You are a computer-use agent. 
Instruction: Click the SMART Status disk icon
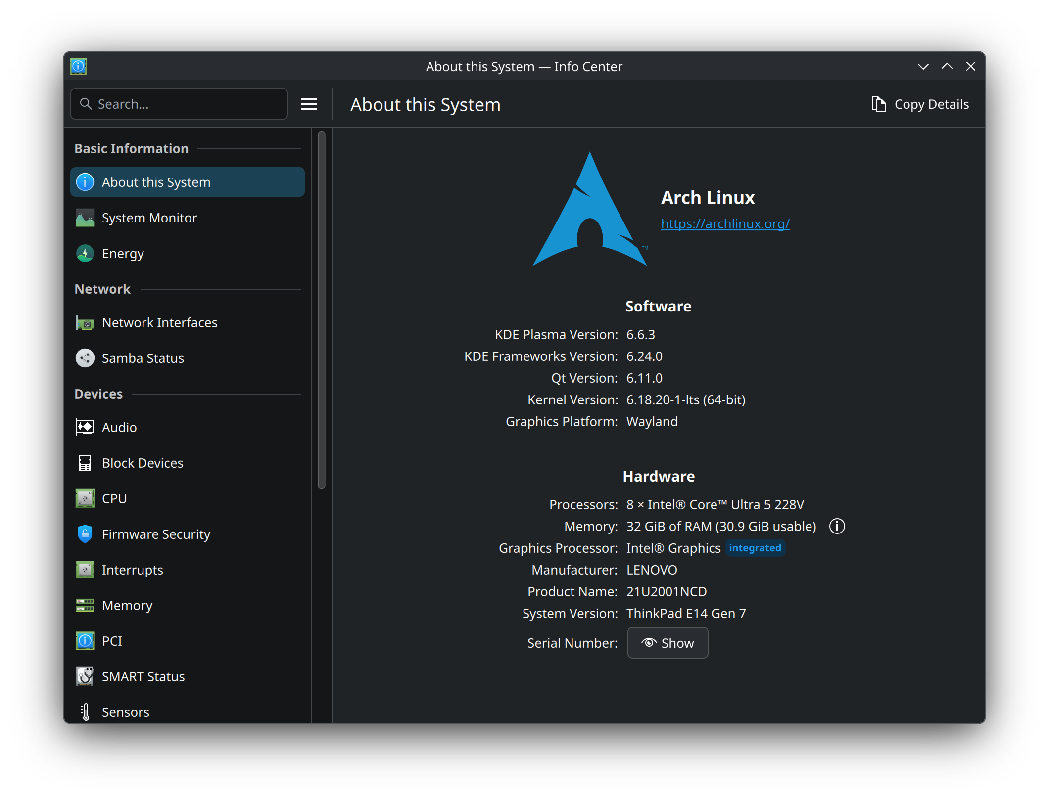[x=85, y=676]
